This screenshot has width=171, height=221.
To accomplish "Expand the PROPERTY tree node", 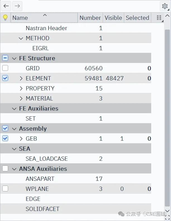I will pyautogui.click(x=21, y=88).
